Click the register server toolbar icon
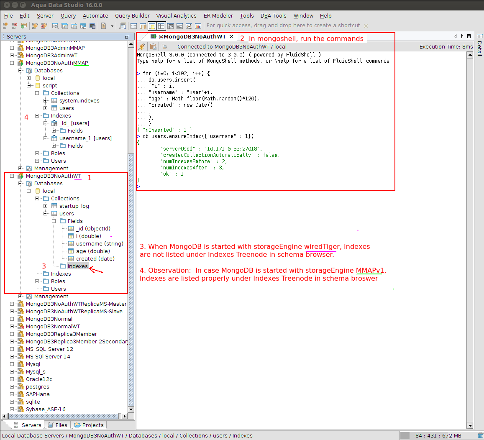The width and height of the screenshot is (484, 440). pyautogui.click(x=5, y=26)
